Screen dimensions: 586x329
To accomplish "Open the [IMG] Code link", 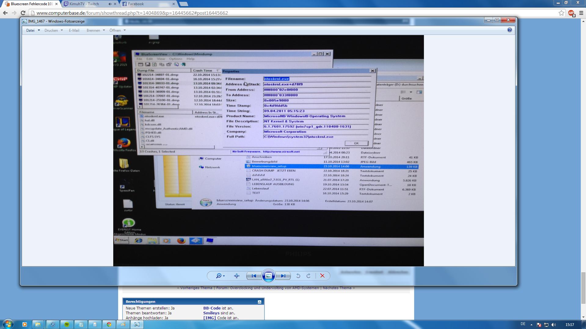I will [209, 318].
